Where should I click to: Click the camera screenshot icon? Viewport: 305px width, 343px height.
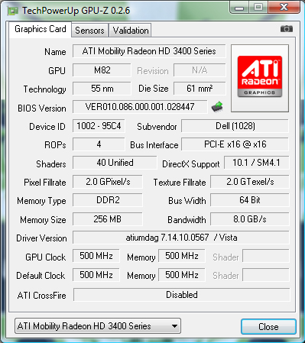point(287,29)
